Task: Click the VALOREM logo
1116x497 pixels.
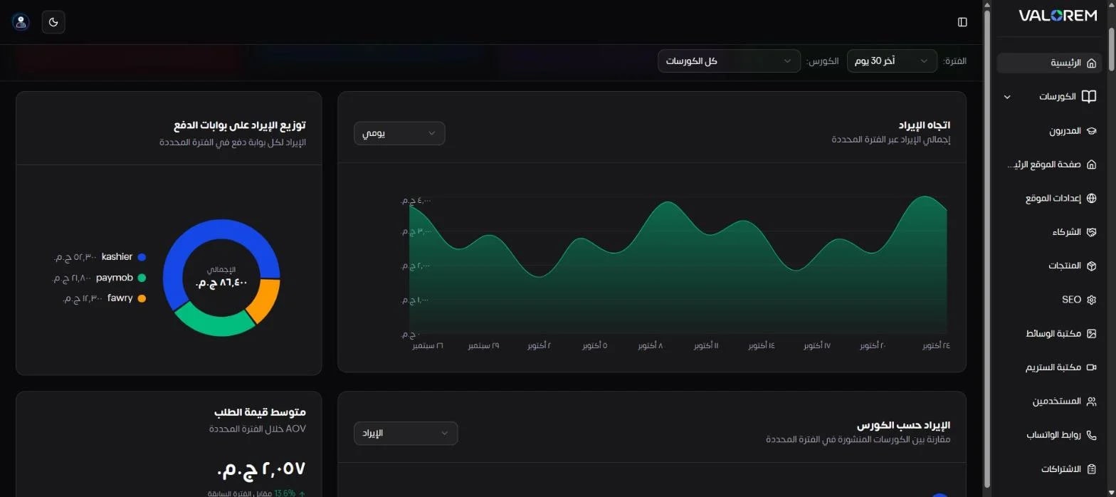Action: click(1058, 16)
